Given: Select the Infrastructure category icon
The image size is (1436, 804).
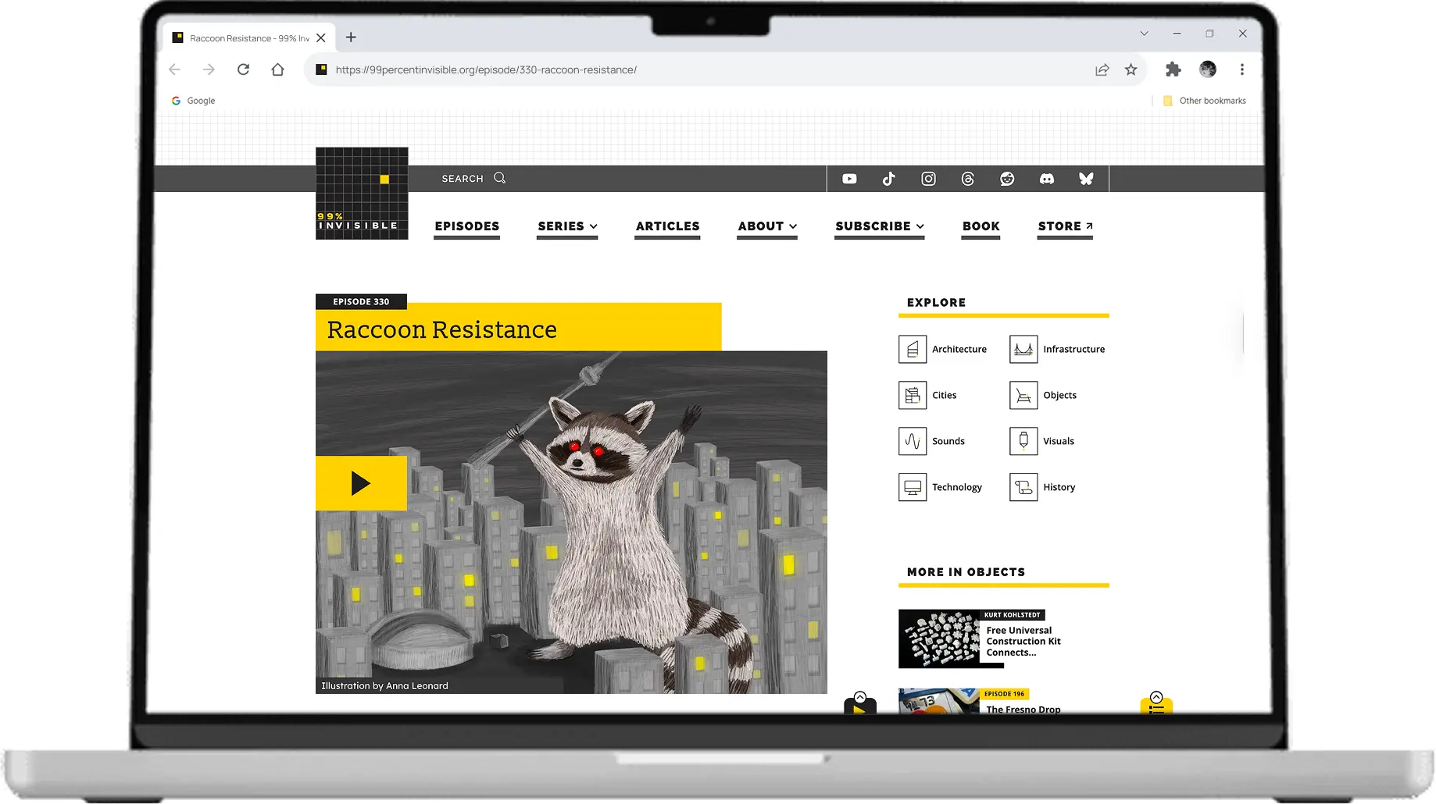Looking at the screenshot, I should tap(1023, 349).
